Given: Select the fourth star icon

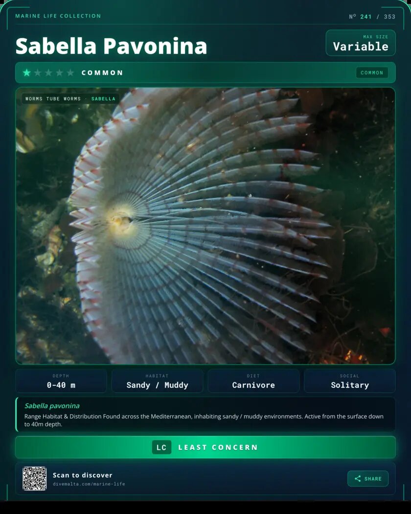Looking at the screenshot, I should (x=60, y=72).
